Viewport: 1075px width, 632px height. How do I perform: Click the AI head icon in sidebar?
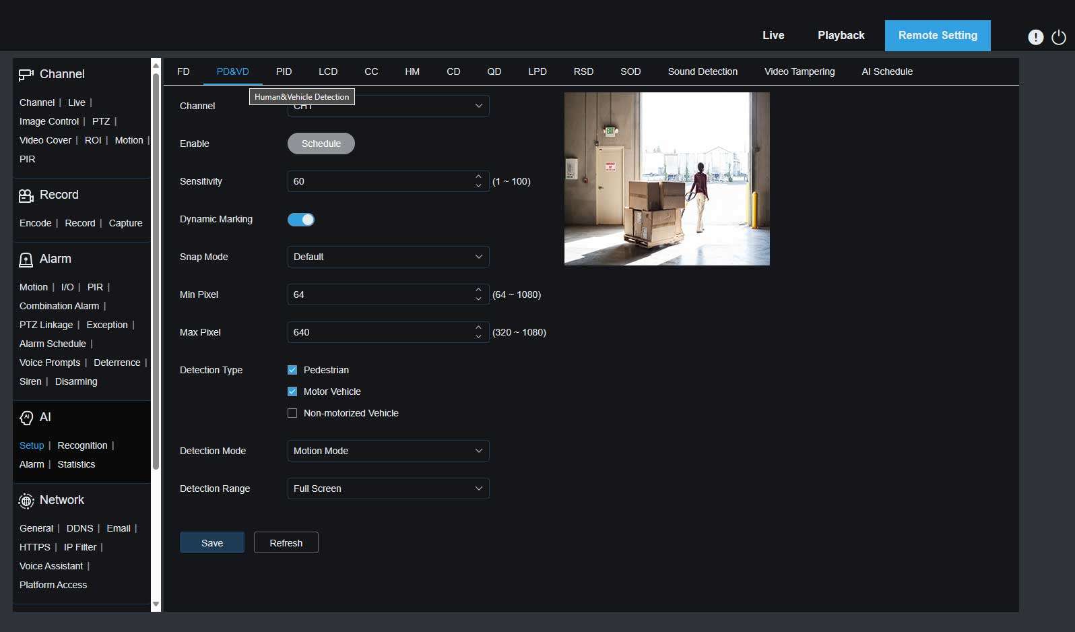tap(26, 418)
